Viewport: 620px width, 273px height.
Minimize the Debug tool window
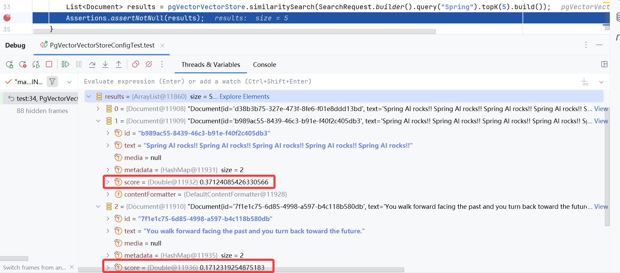[x=599, y=45]
